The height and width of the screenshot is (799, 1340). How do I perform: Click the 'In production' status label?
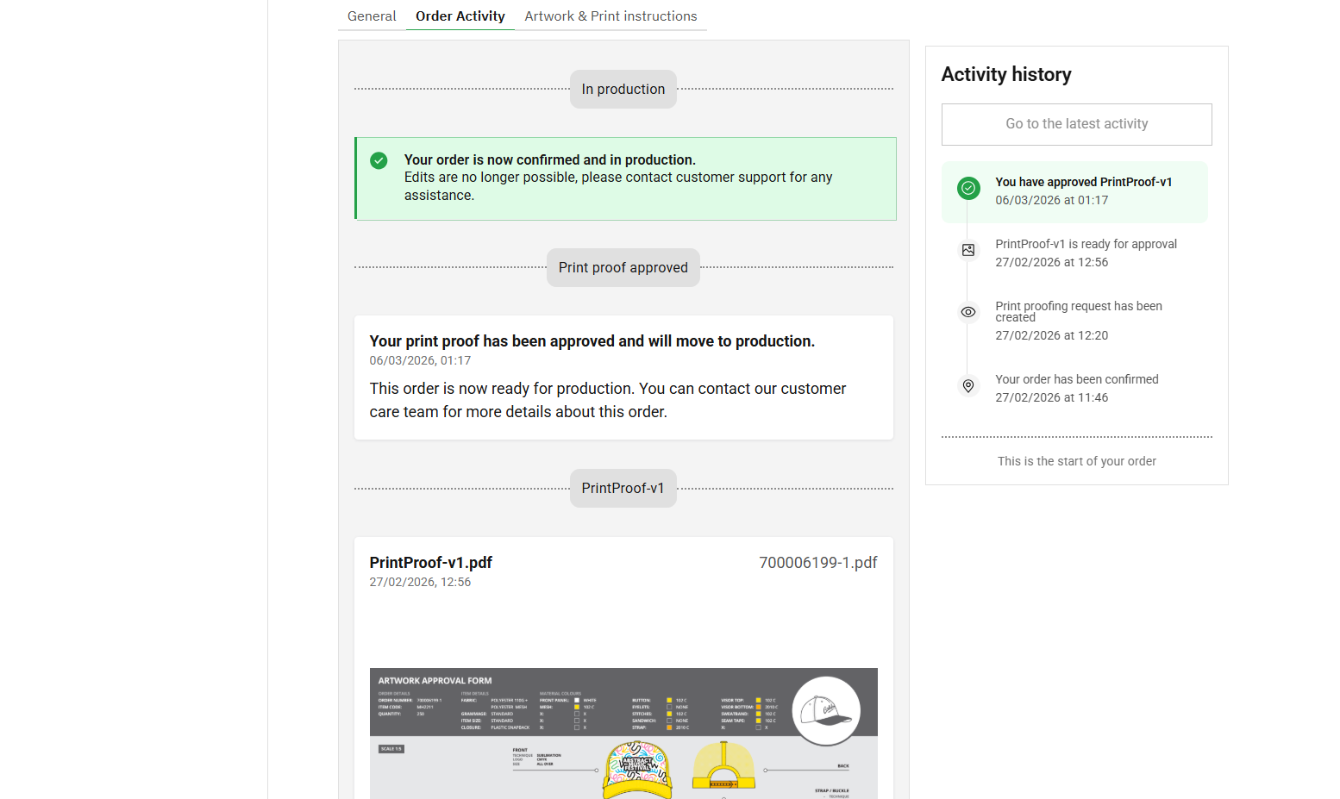[x=623, y=90]
